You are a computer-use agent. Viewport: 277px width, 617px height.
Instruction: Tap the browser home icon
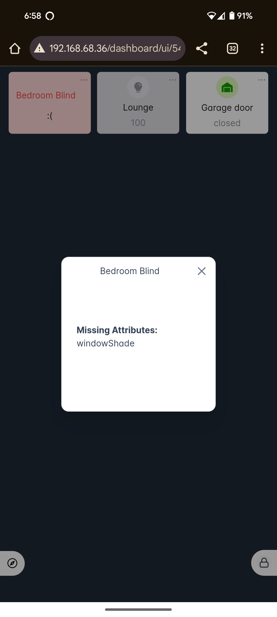[15, 48]
